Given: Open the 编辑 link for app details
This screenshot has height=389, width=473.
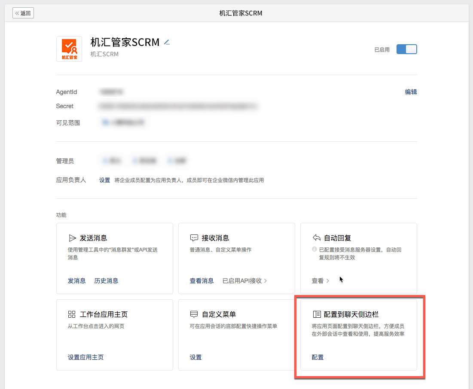Looking at the screenshot, I should click(411, 92).
